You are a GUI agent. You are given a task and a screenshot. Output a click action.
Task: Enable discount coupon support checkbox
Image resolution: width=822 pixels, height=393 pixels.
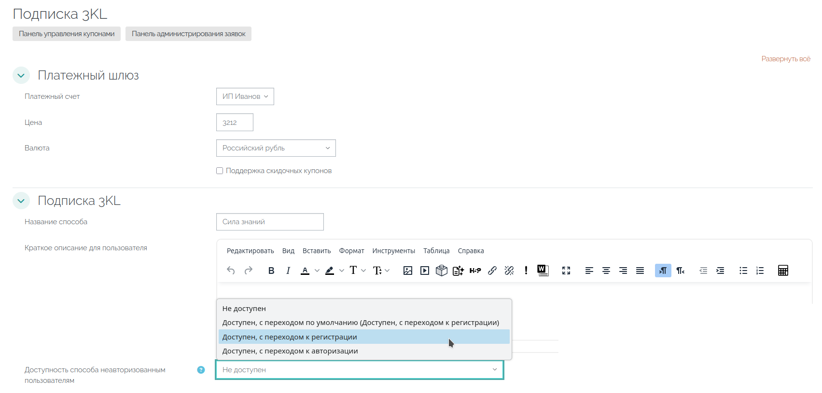(x=220, y=171)
